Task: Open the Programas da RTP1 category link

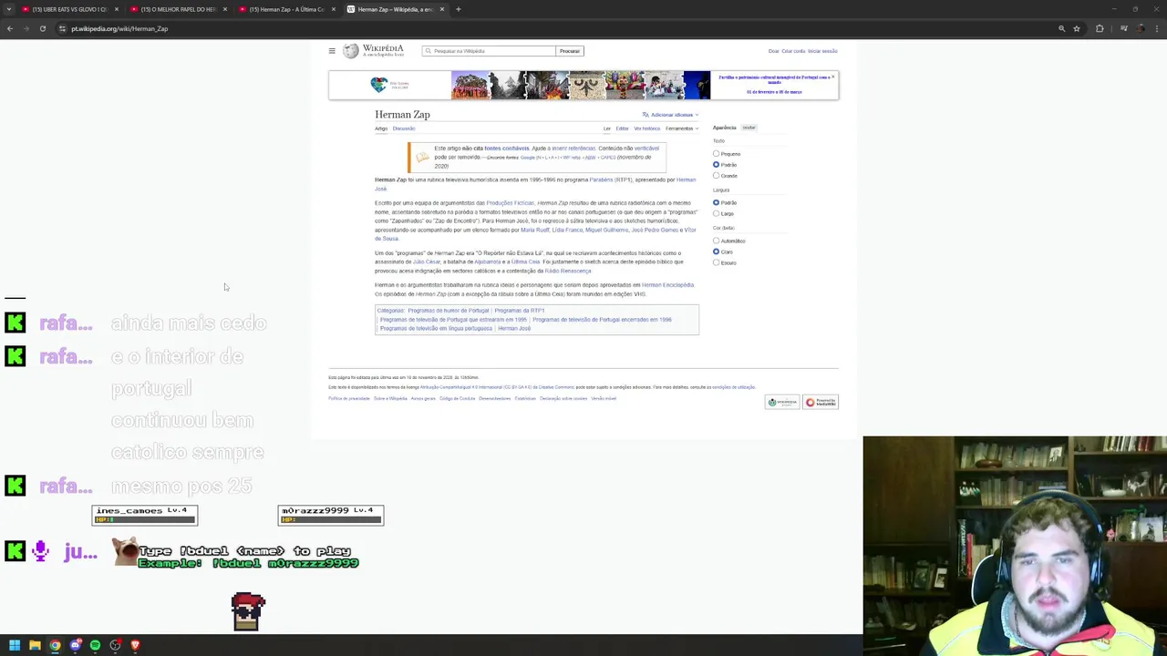Action: (519, 311)
